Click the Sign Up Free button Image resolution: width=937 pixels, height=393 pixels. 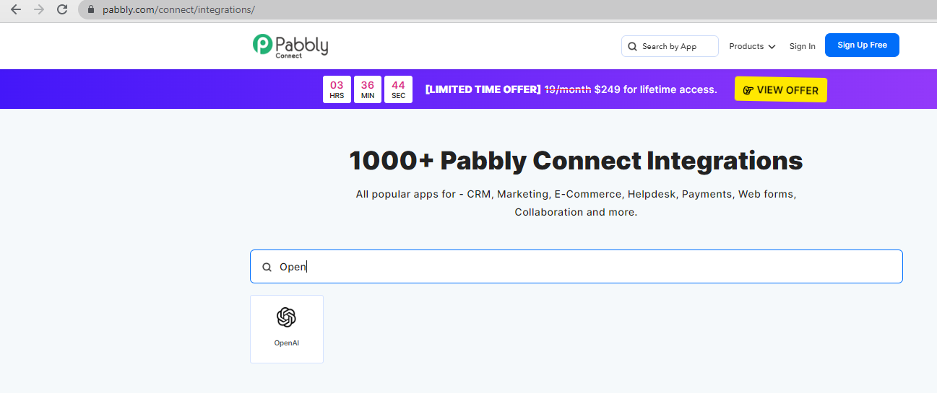click(862, 45)
